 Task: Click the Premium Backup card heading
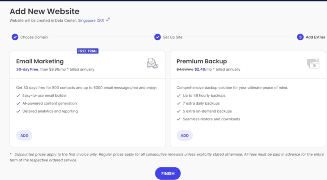(202, 61)
